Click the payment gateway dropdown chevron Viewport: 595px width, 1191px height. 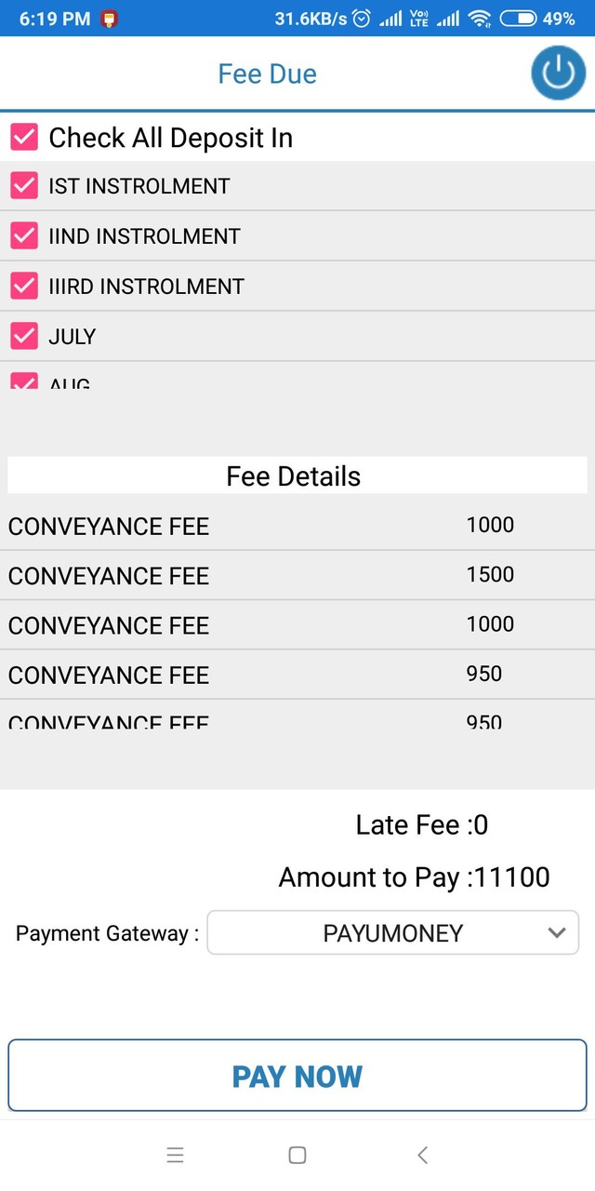(557, 933)
